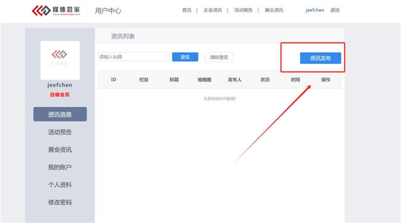The width and height of the screenshot is (401, 223).
Task: Click the 状态 column header
Action: tap(265, 79)
